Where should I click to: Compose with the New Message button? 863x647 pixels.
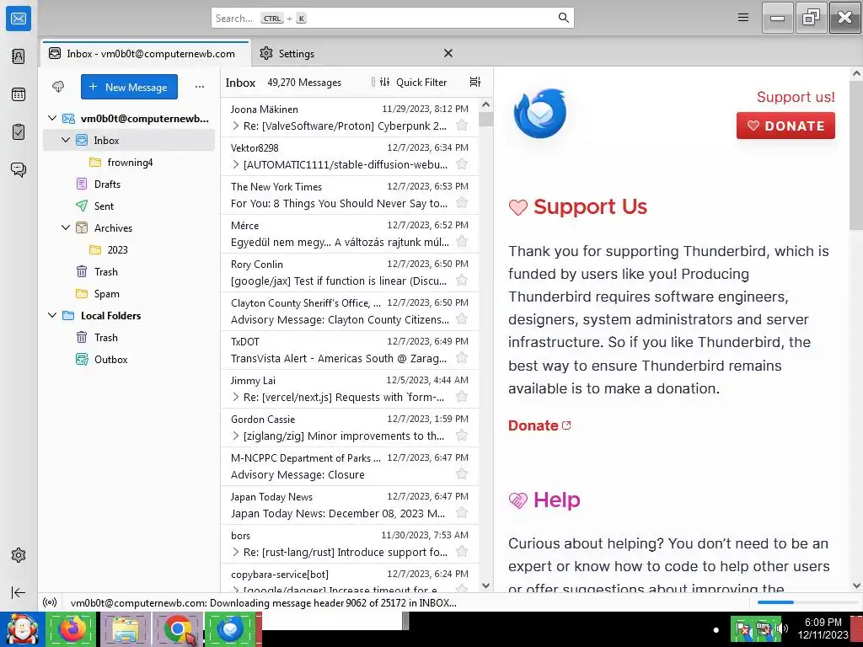[x=129, y=87]
